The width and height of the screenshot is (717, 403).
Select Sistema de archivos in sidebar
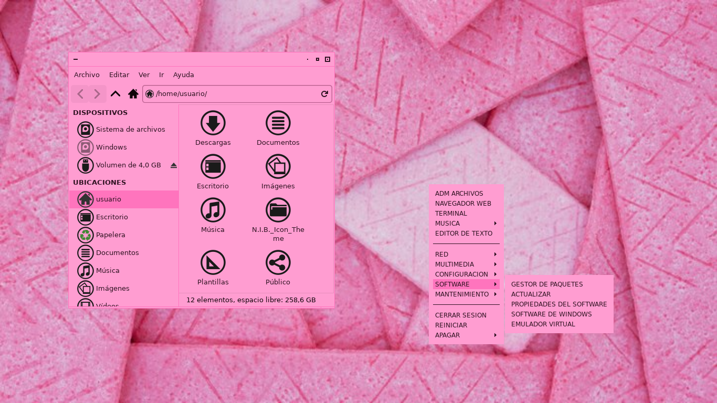point(124,130)
